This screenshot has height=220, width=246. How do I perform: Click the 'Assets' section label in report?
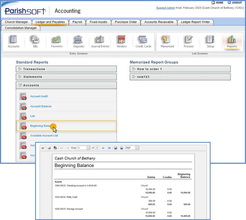tap(58, 182)
